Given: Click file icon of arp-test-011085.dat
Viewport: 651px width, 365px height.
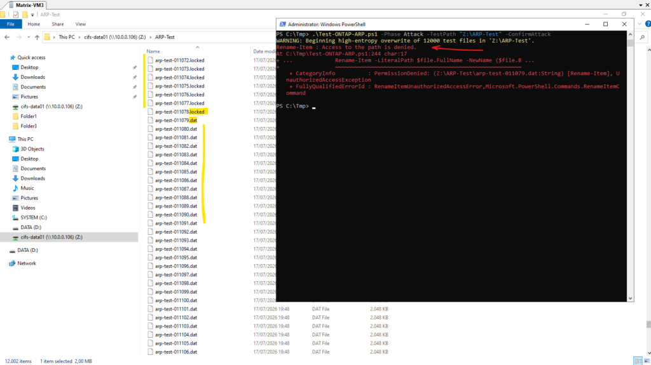Looking at the screenshot, I should click(150, 172).
